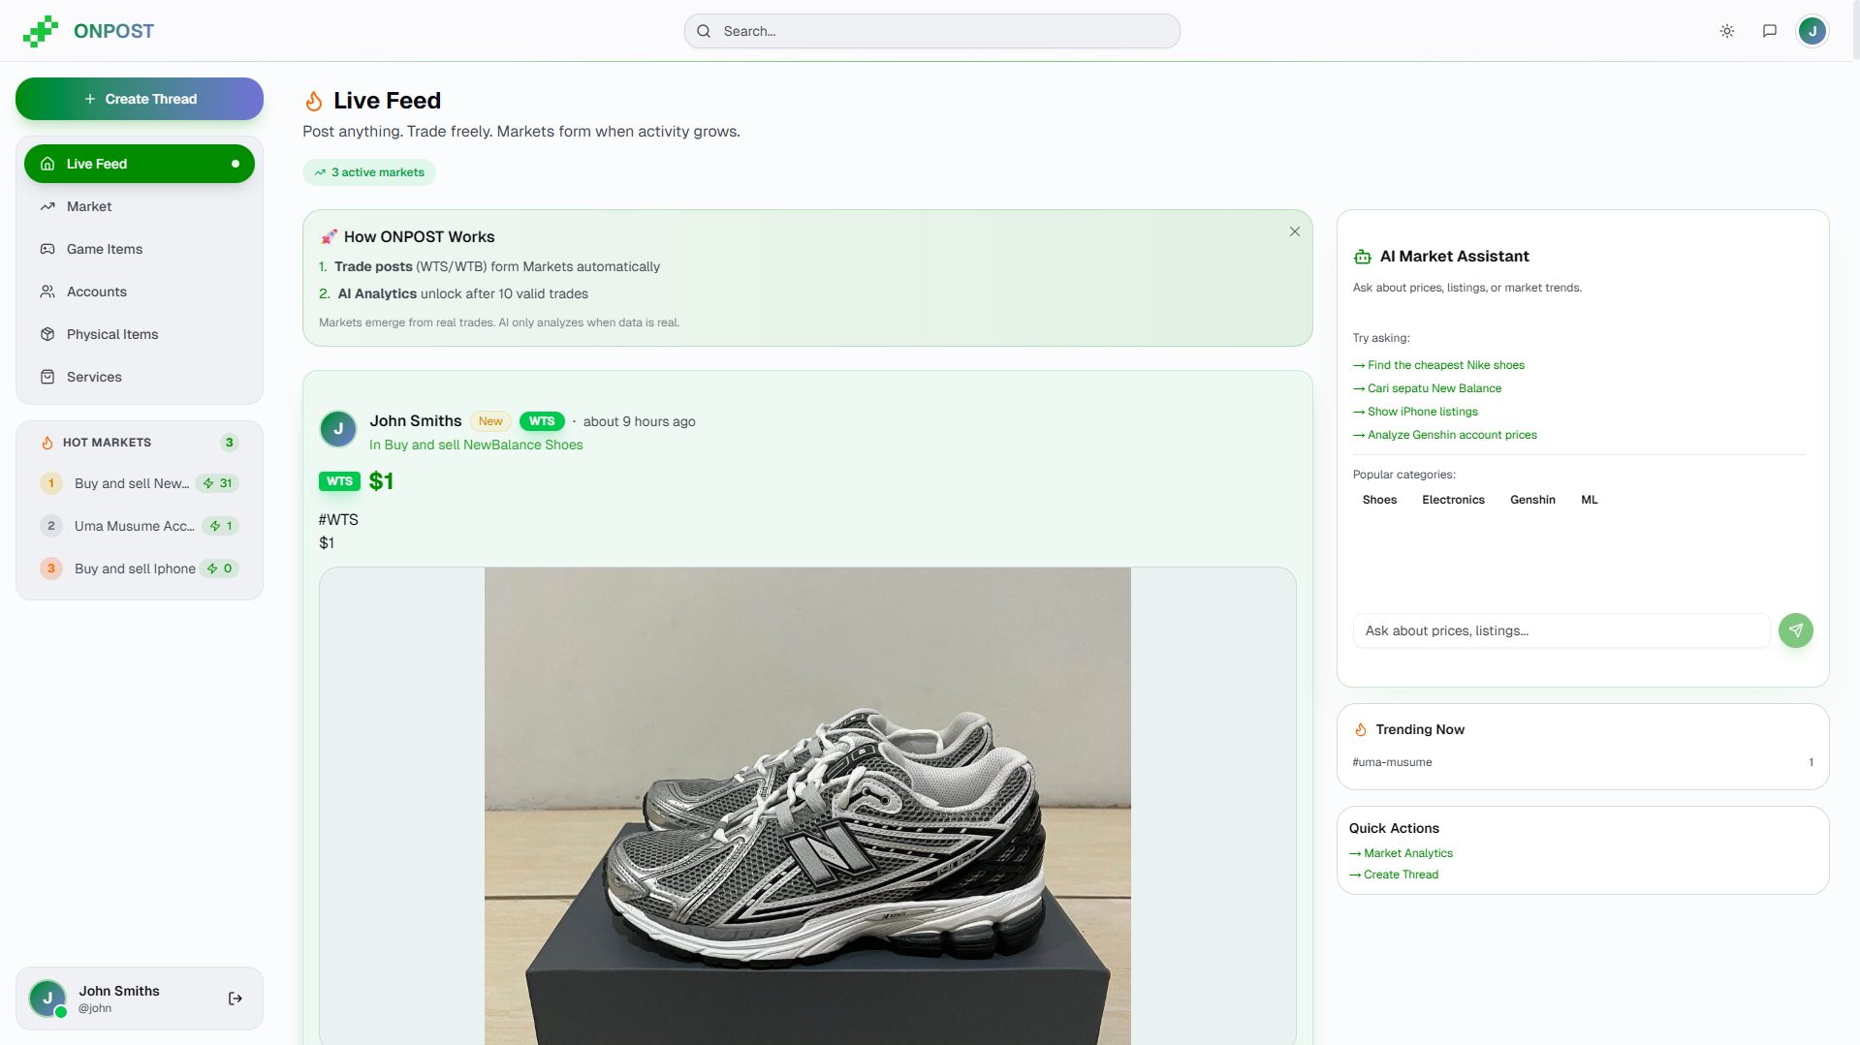Screen dimensions: 1860x1045
Task: Open trending tag #uma-musume
Action: coord(1392,762)
